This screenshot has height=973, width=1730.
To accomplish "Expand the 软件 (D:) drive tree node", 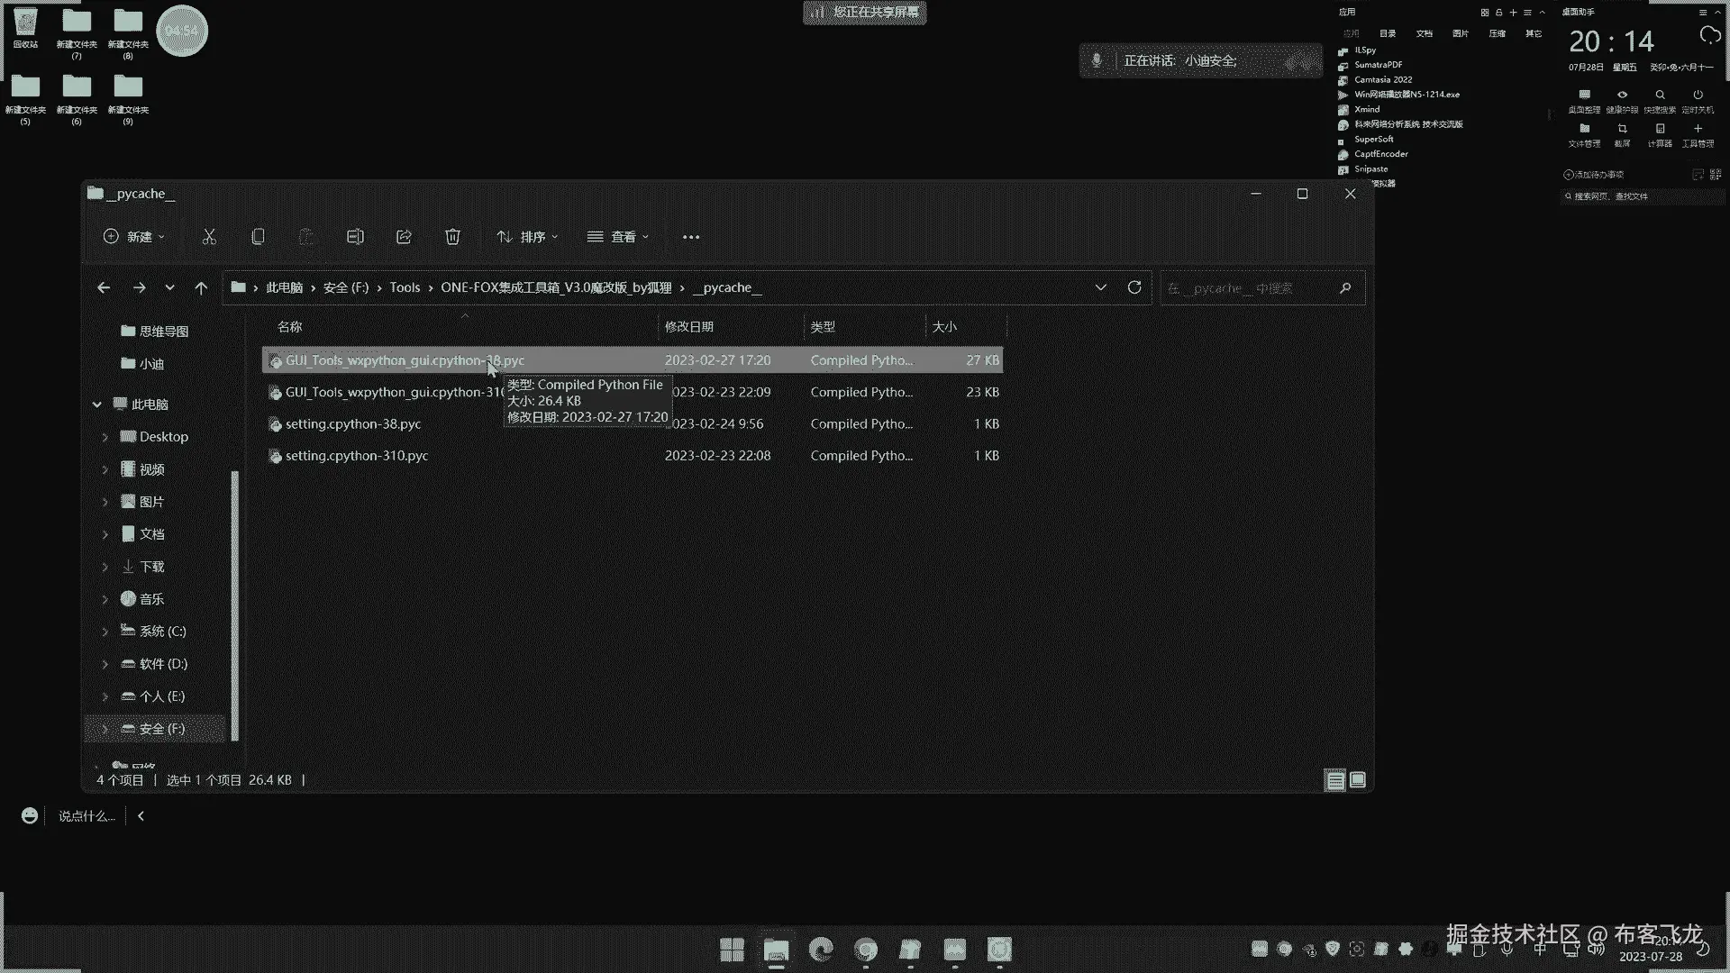I will click(x=105, y=665).
